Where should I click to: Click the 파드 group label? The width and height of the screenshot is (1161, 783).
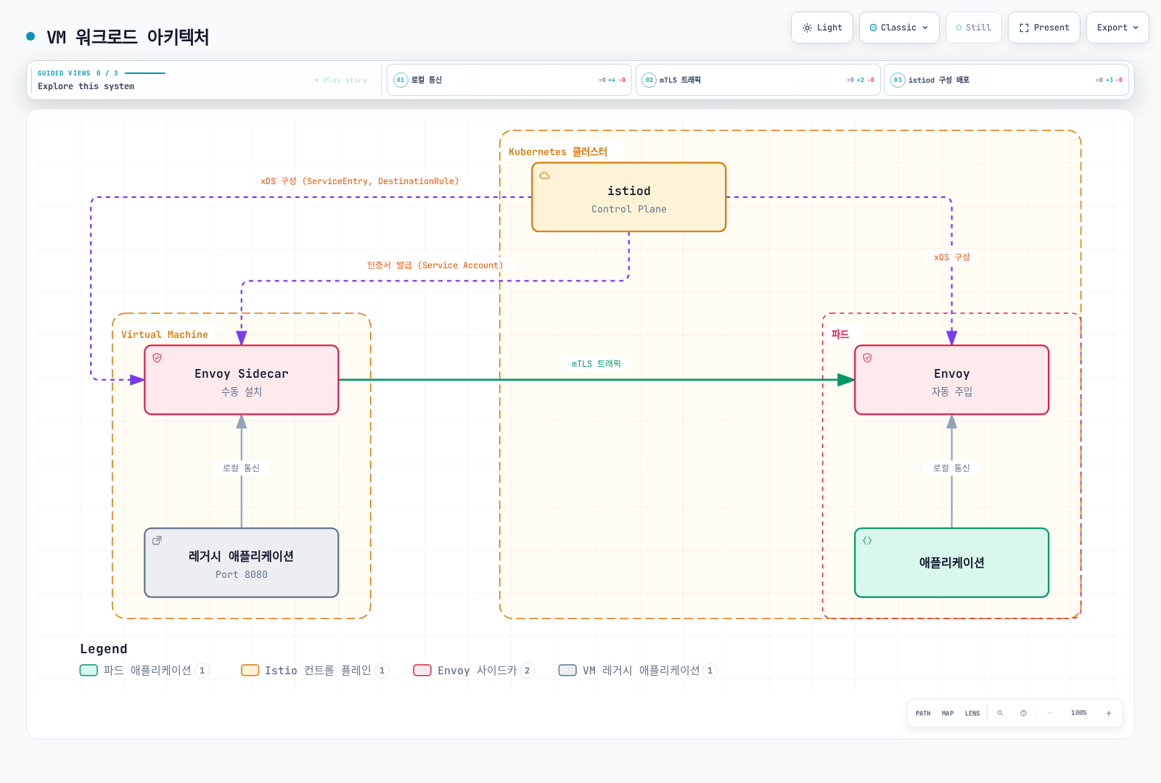point(840,334)
